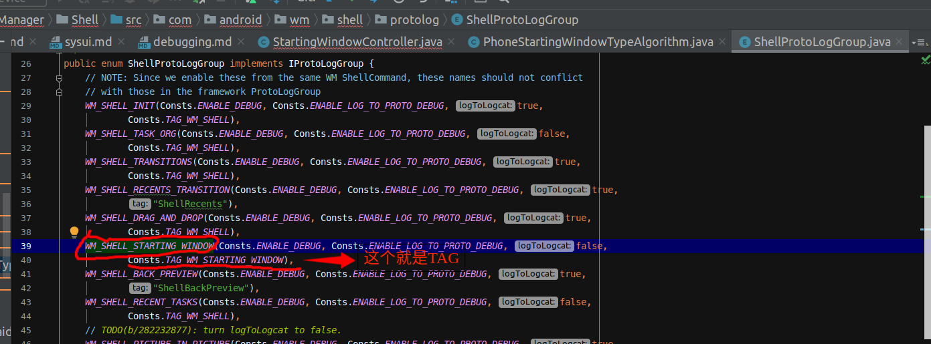Click the WM_SHELL_TRANSITIONS enum constant
931x344 pixels.
pos(139,162)
